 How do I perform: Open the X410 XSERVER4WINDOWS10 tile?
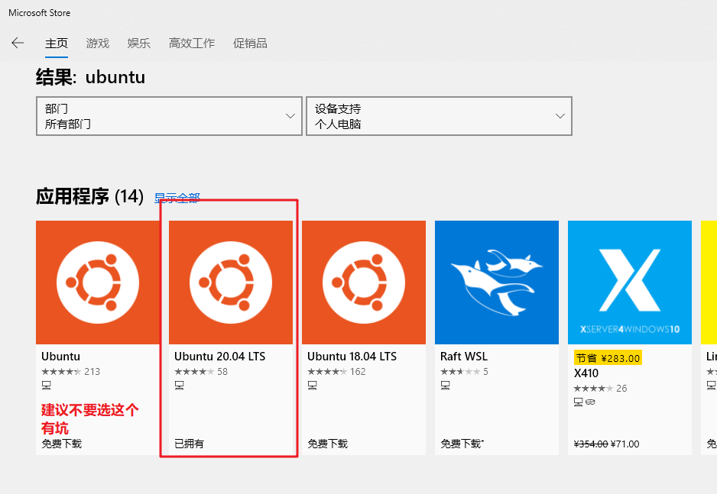(x=630, y=283)
